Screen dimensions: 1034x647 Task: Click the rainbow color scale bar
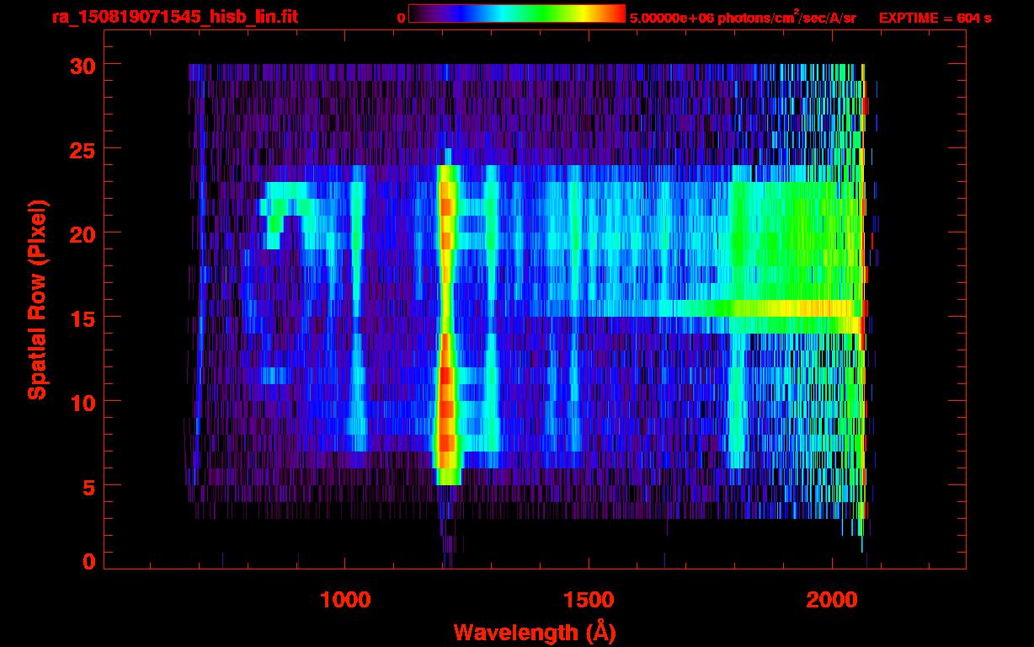click(x=517, y=14)
